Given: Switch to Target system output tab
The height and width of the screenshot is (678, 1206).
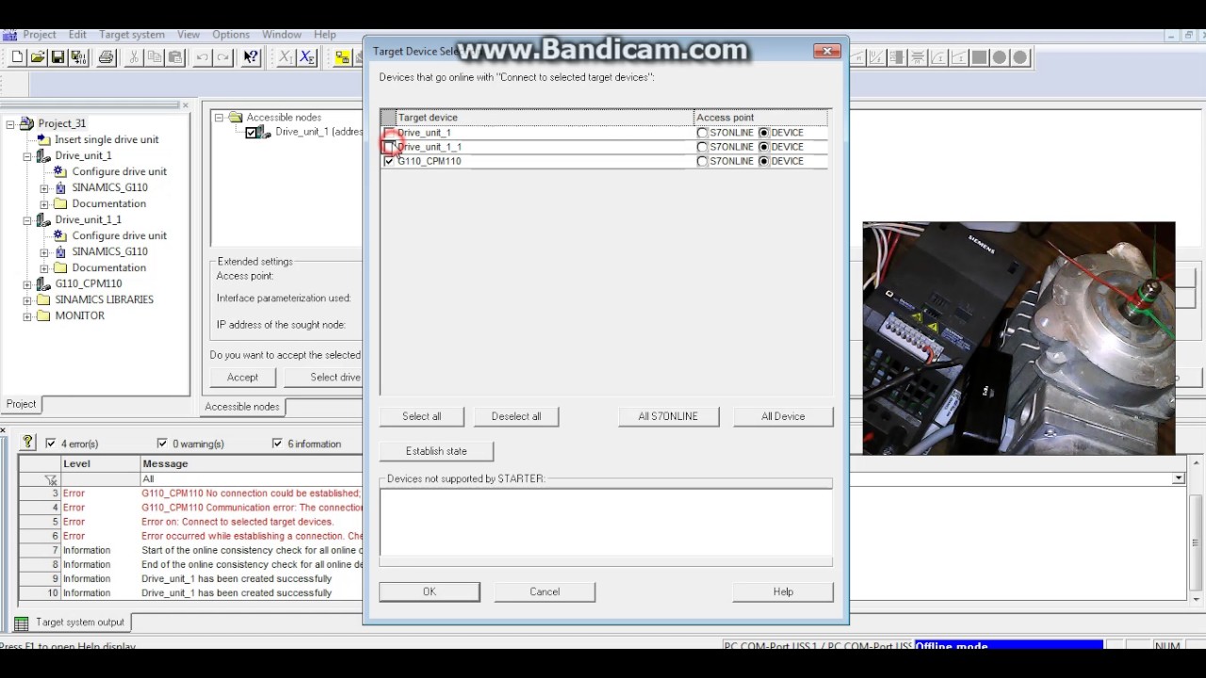Looking at the screenshot, I should click(70, 622).
